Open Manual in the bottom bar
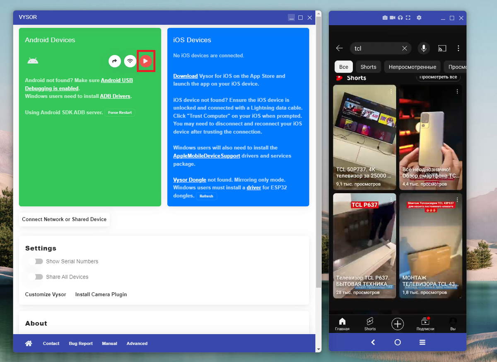This screenshot has width=497, height=362. [110, 343]
